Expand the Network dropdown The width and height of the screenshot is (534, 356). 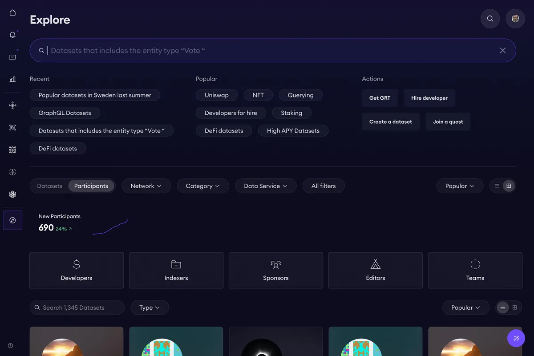[146, 186]
